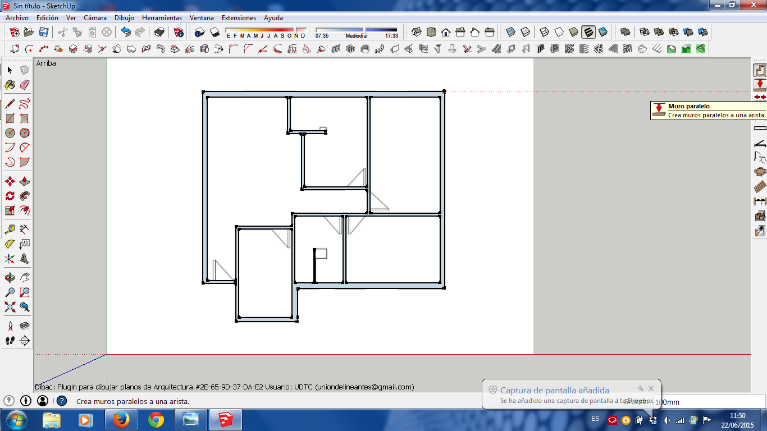This screenshot has height=431, width=767.
Task: Open the Ayuda menu
Action: click(273, 18)
